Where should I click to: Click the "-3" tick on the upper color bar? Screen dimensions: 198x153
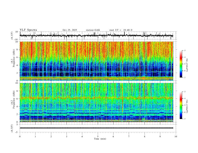[184, 50]
